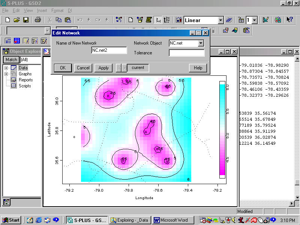The width and height of the screenshot is (300, 225).
Task: Expand the Data tree node
Action: (x=6, y=68)
